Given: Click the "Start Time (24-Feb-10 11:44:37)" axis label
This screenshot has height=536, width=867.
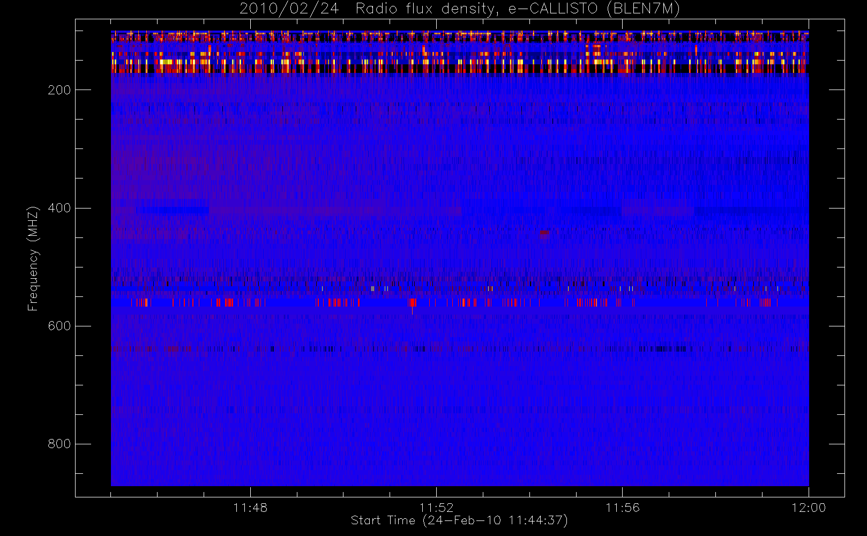Looking at the screenshot, I should [x=459, y=520].
